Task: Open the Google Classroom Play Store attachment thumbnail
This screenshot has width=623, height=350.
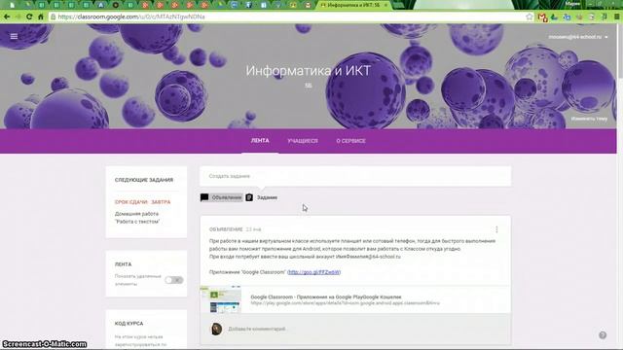Action: (221, 299)
